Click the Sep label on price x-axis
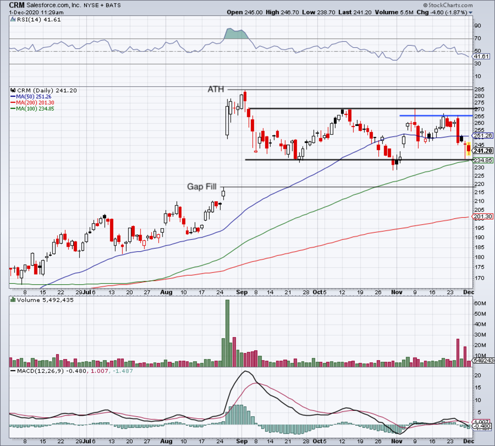Image resolution: width=495 pixels, height=446 pixels. 242,292
